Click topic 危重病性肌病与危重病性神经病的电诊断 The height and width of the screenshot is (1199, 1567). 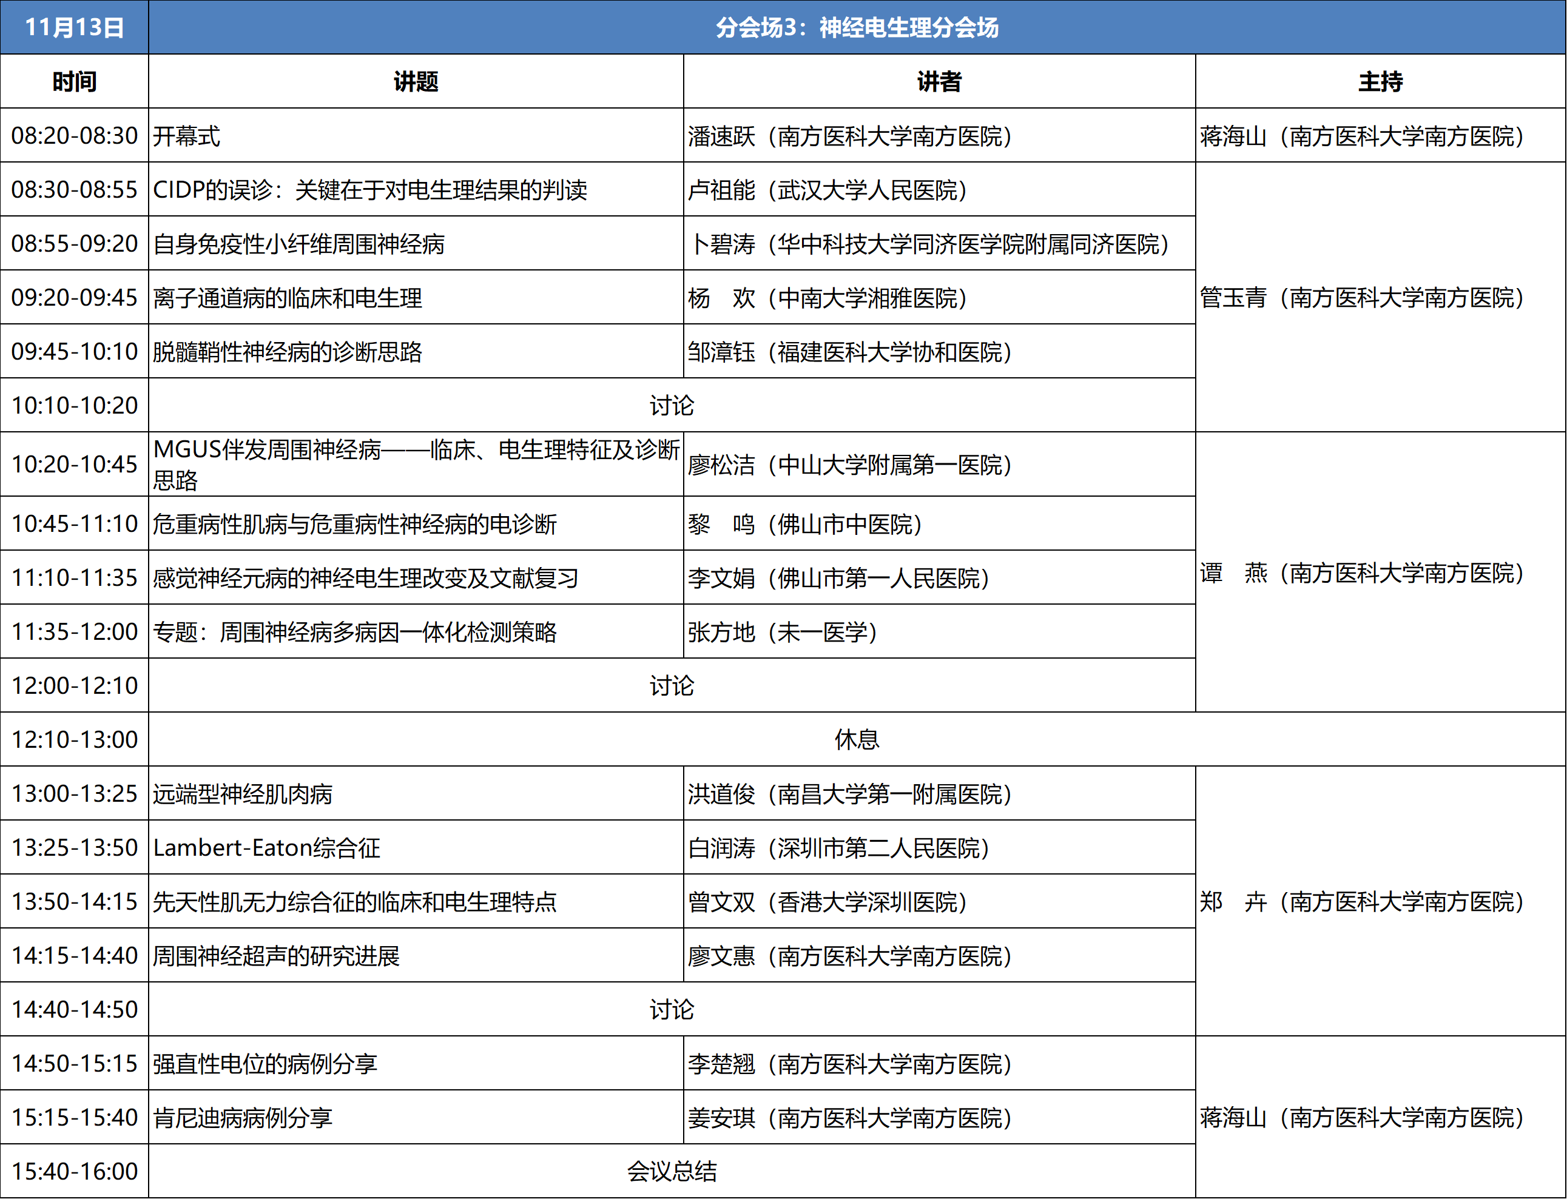tap(416, 523)
